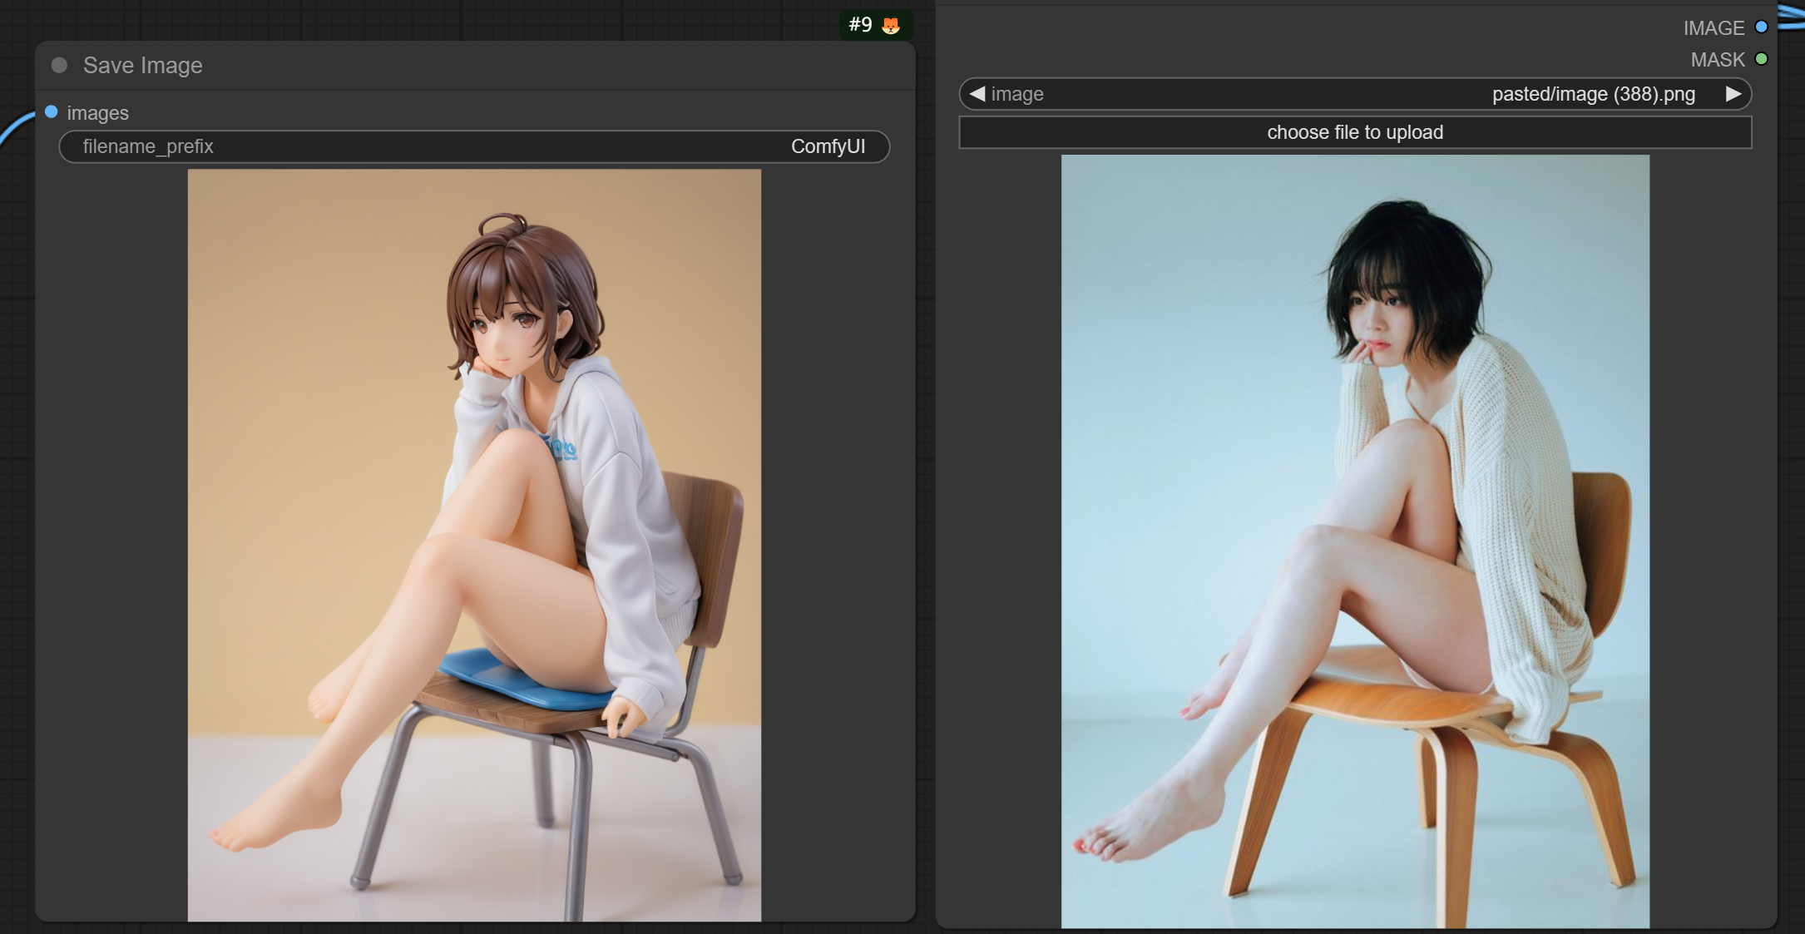Select the Save Image node title

point(142,65)
